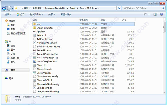Viewport: 167px width, 105px height.
Task: Select the WordTemplates folder icon
Action: pyautogui.click(x=35, y=28)
